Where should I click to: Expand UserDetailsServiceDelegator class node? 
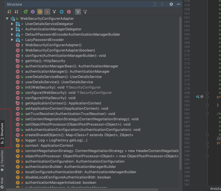(12, 24)
